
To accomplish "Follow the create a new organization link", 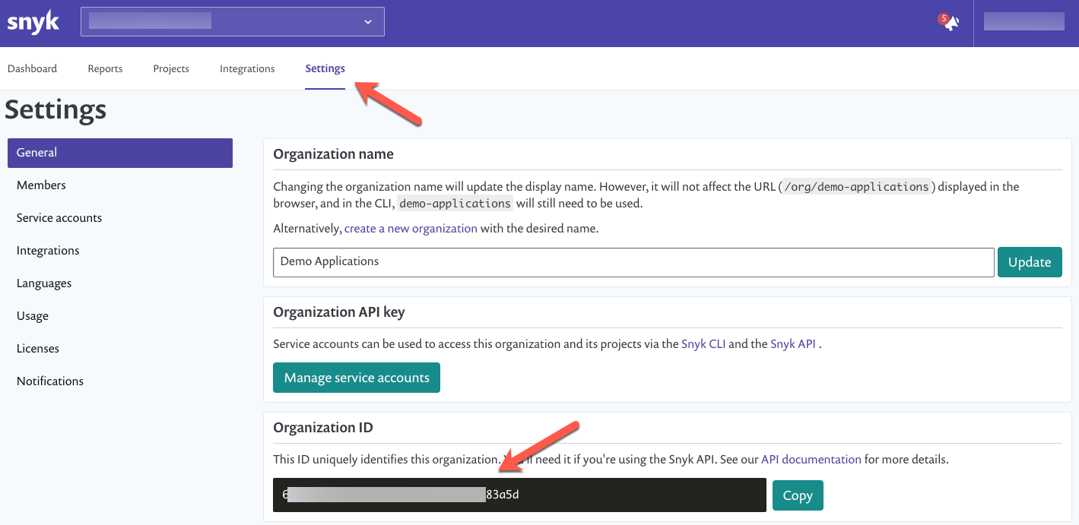I will [x=411, y=228].
